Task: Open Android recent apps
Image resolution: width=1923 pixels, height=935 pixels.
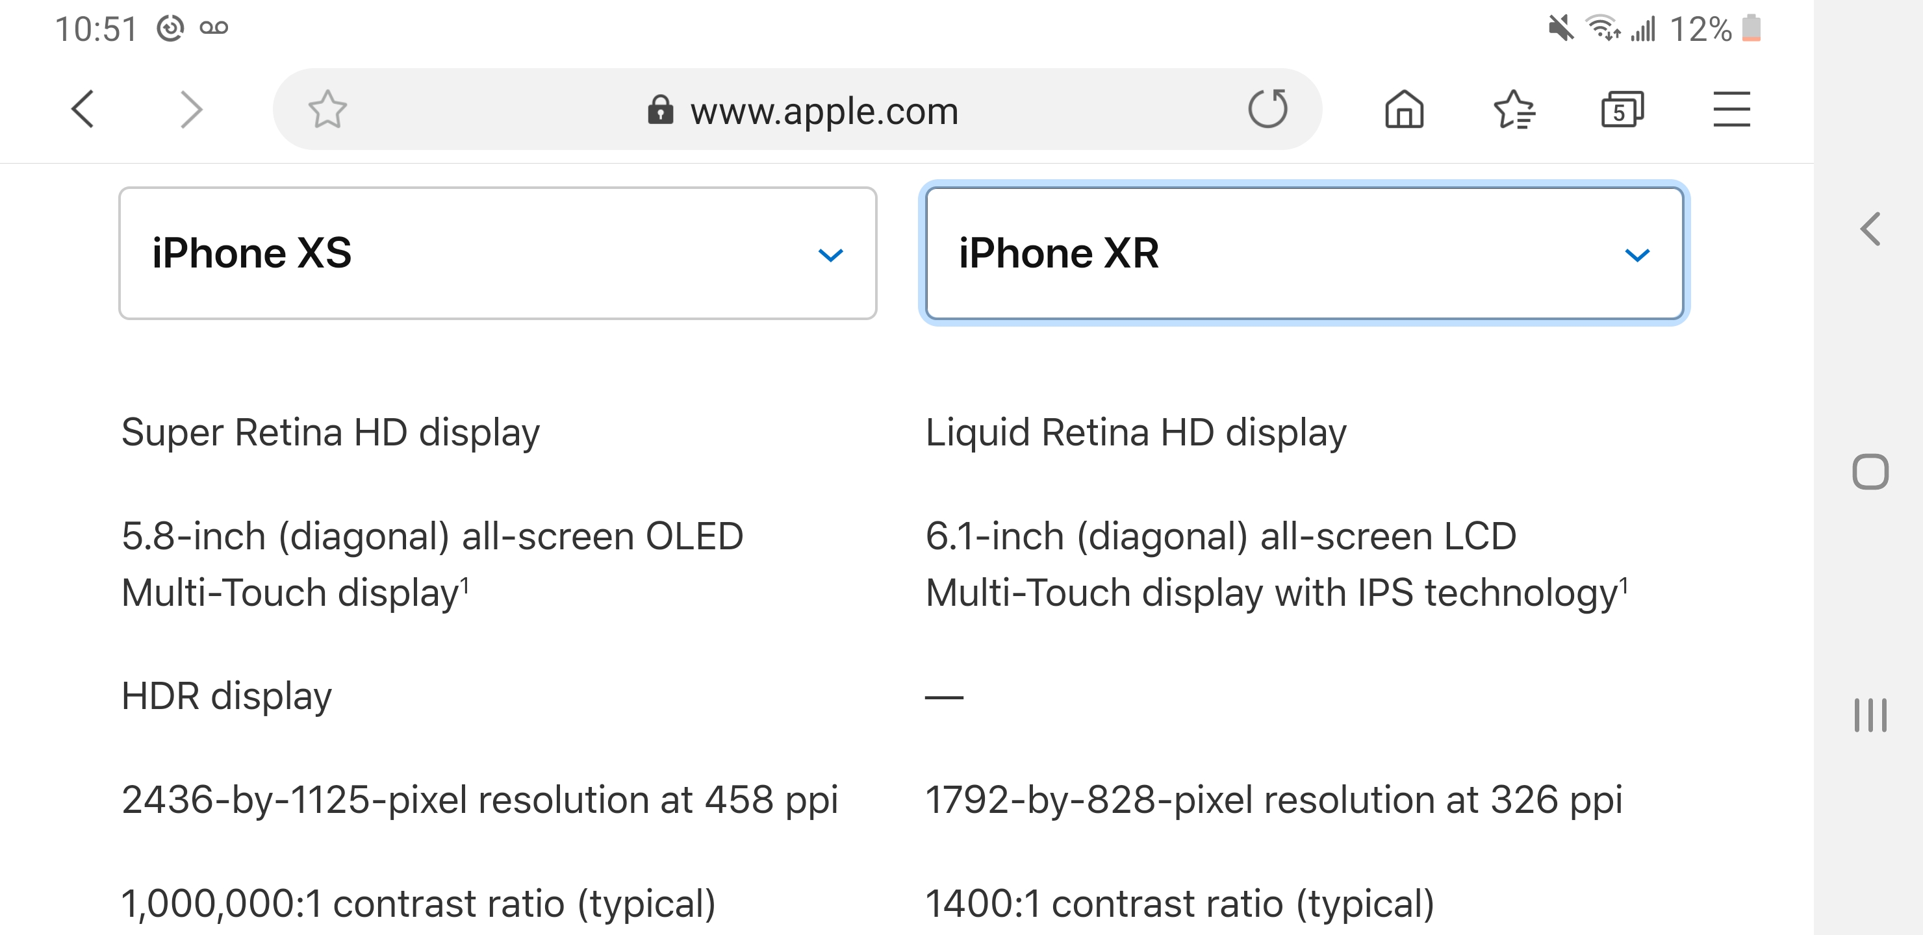Action: click(1870, 715)
